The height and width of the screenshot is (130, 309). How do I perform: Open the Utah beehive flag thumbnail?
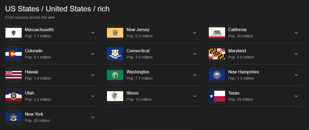pos(13,96)
